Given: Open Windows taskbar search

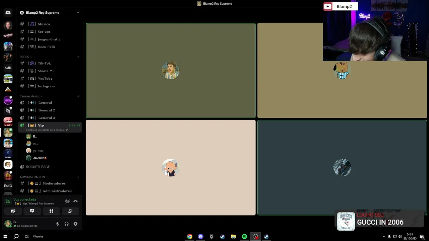Looking at the screenshot, I should point(16,237).
